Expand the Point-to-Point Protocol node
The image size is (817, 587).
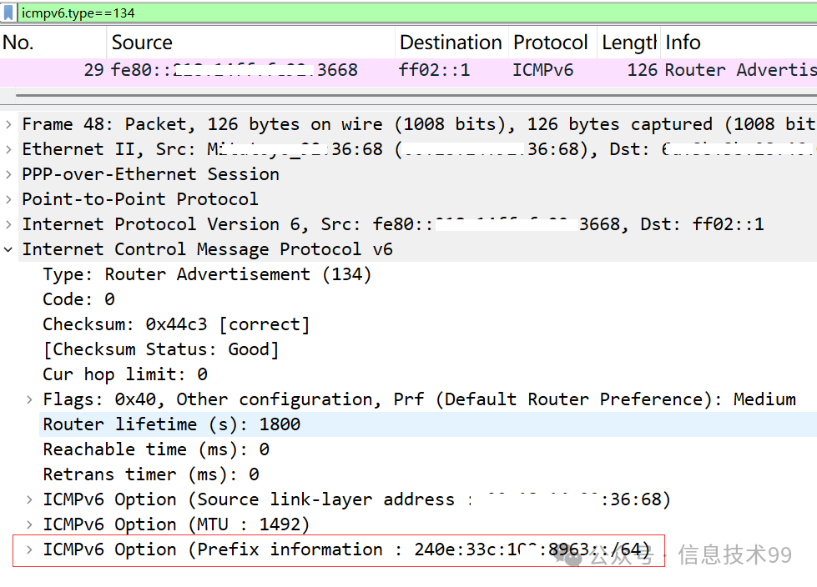[8, 199]
